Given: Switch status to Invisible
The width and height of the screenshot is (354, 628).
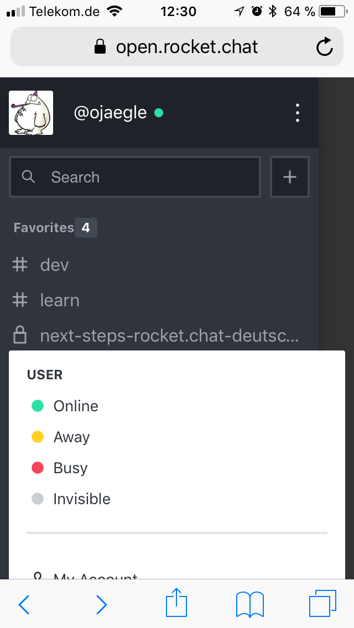Looking at the screenshot, I should [81, 499].
